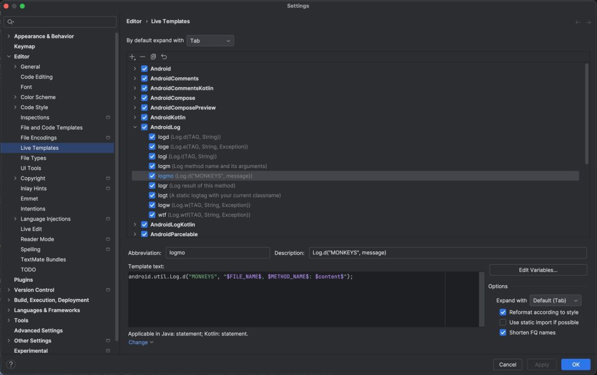Screen dimensions: 597x375
Task: Select Live Templates in the breadcrumb header
Action: coord(171,21)
